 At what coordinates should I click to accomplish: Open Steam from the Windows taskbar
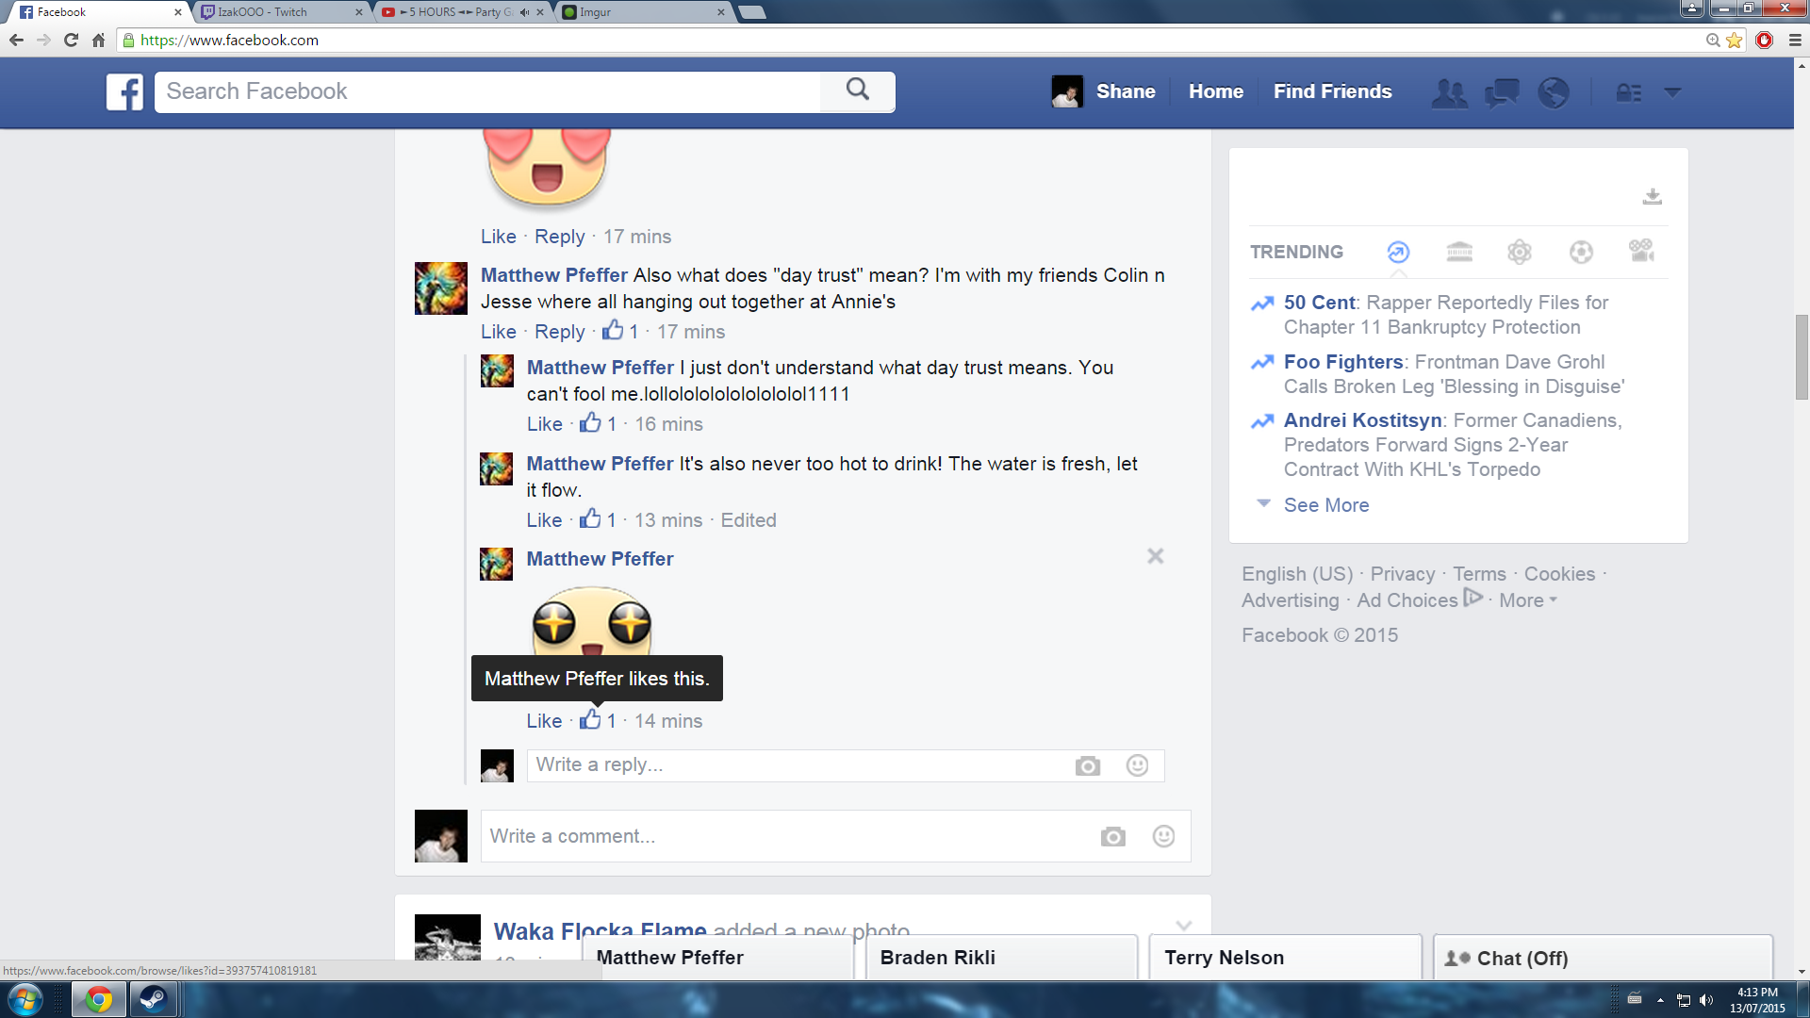point(153,999)
